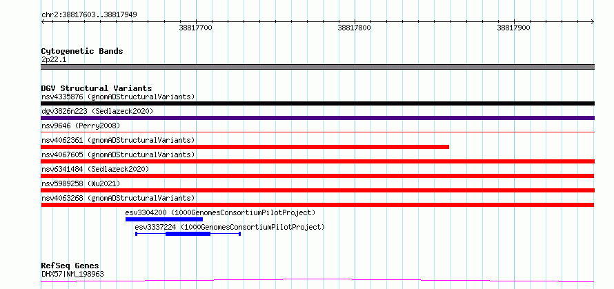Click the blue esv3304200 variant bar

click(164, 219)
